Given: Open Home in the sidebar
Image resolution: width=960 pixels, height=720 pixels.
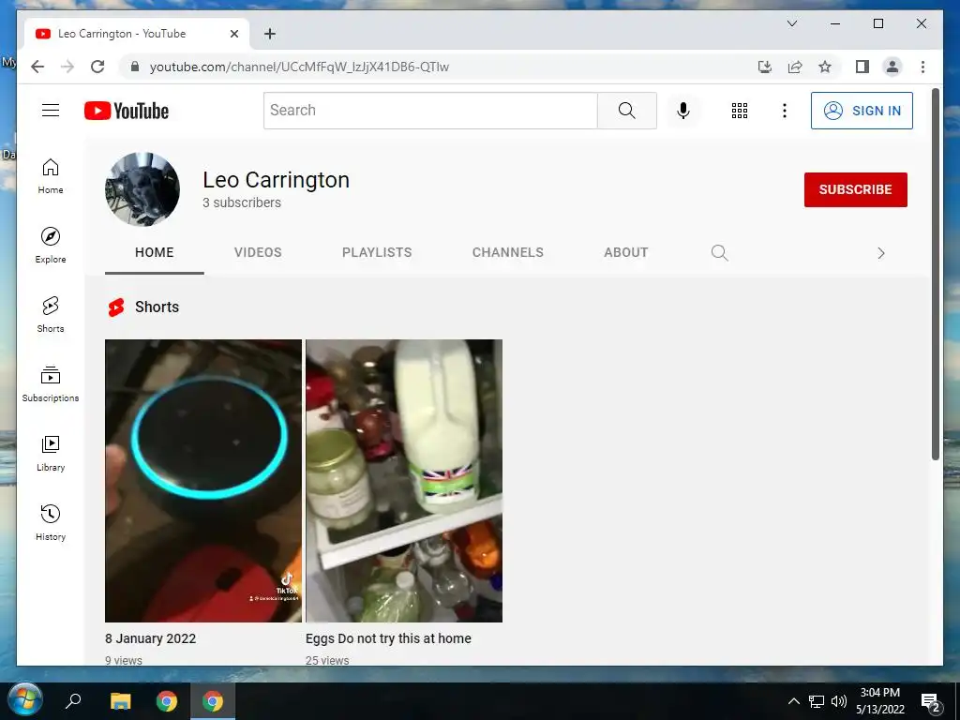Looking at the screenshot, I should [x=51, y=176].
